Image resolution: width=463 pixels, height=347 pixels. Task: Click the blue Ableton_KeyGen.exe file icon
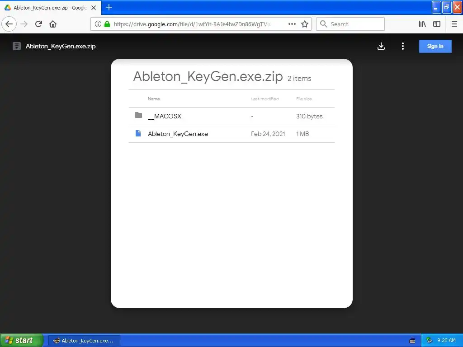(138, 133)
